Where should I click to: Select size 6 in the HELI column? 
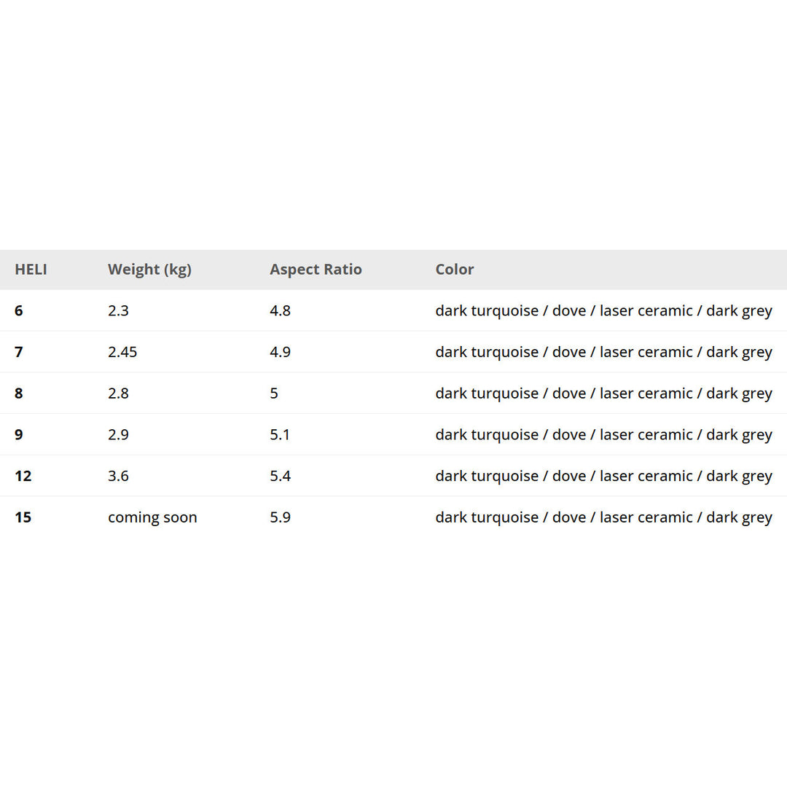coord(19,311)
